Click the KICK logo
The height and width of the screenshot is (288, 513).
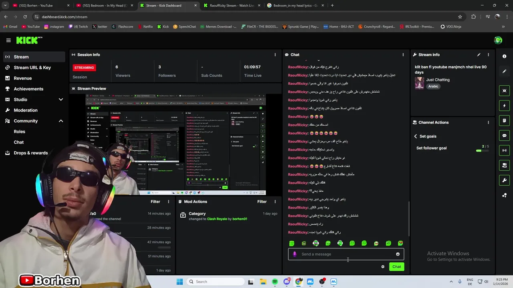click(29, 40)
